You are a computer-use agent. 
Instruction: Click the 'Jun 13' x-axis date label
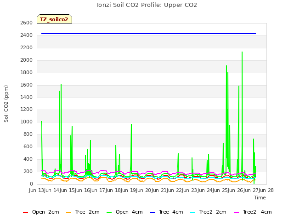point(37,190)
